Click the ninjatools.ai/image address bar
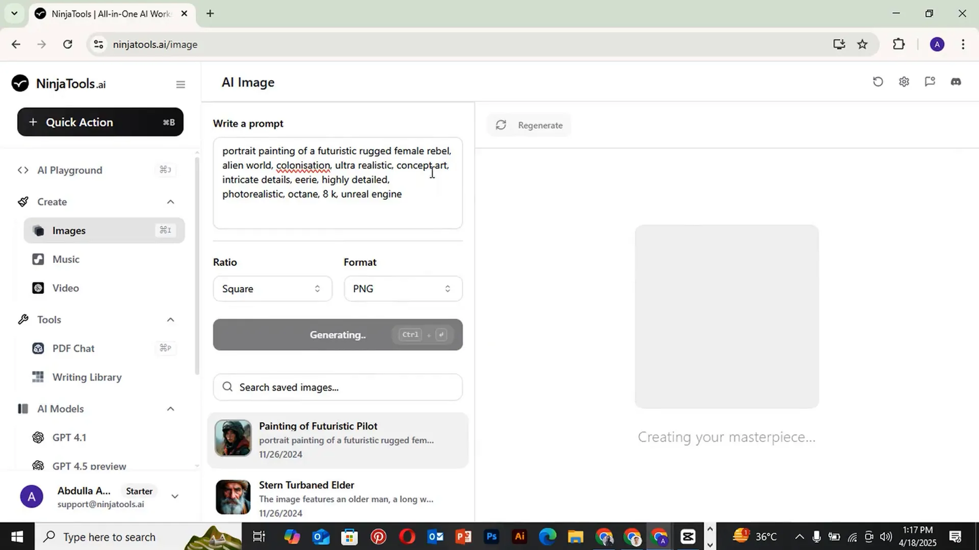 pos(155,45)
